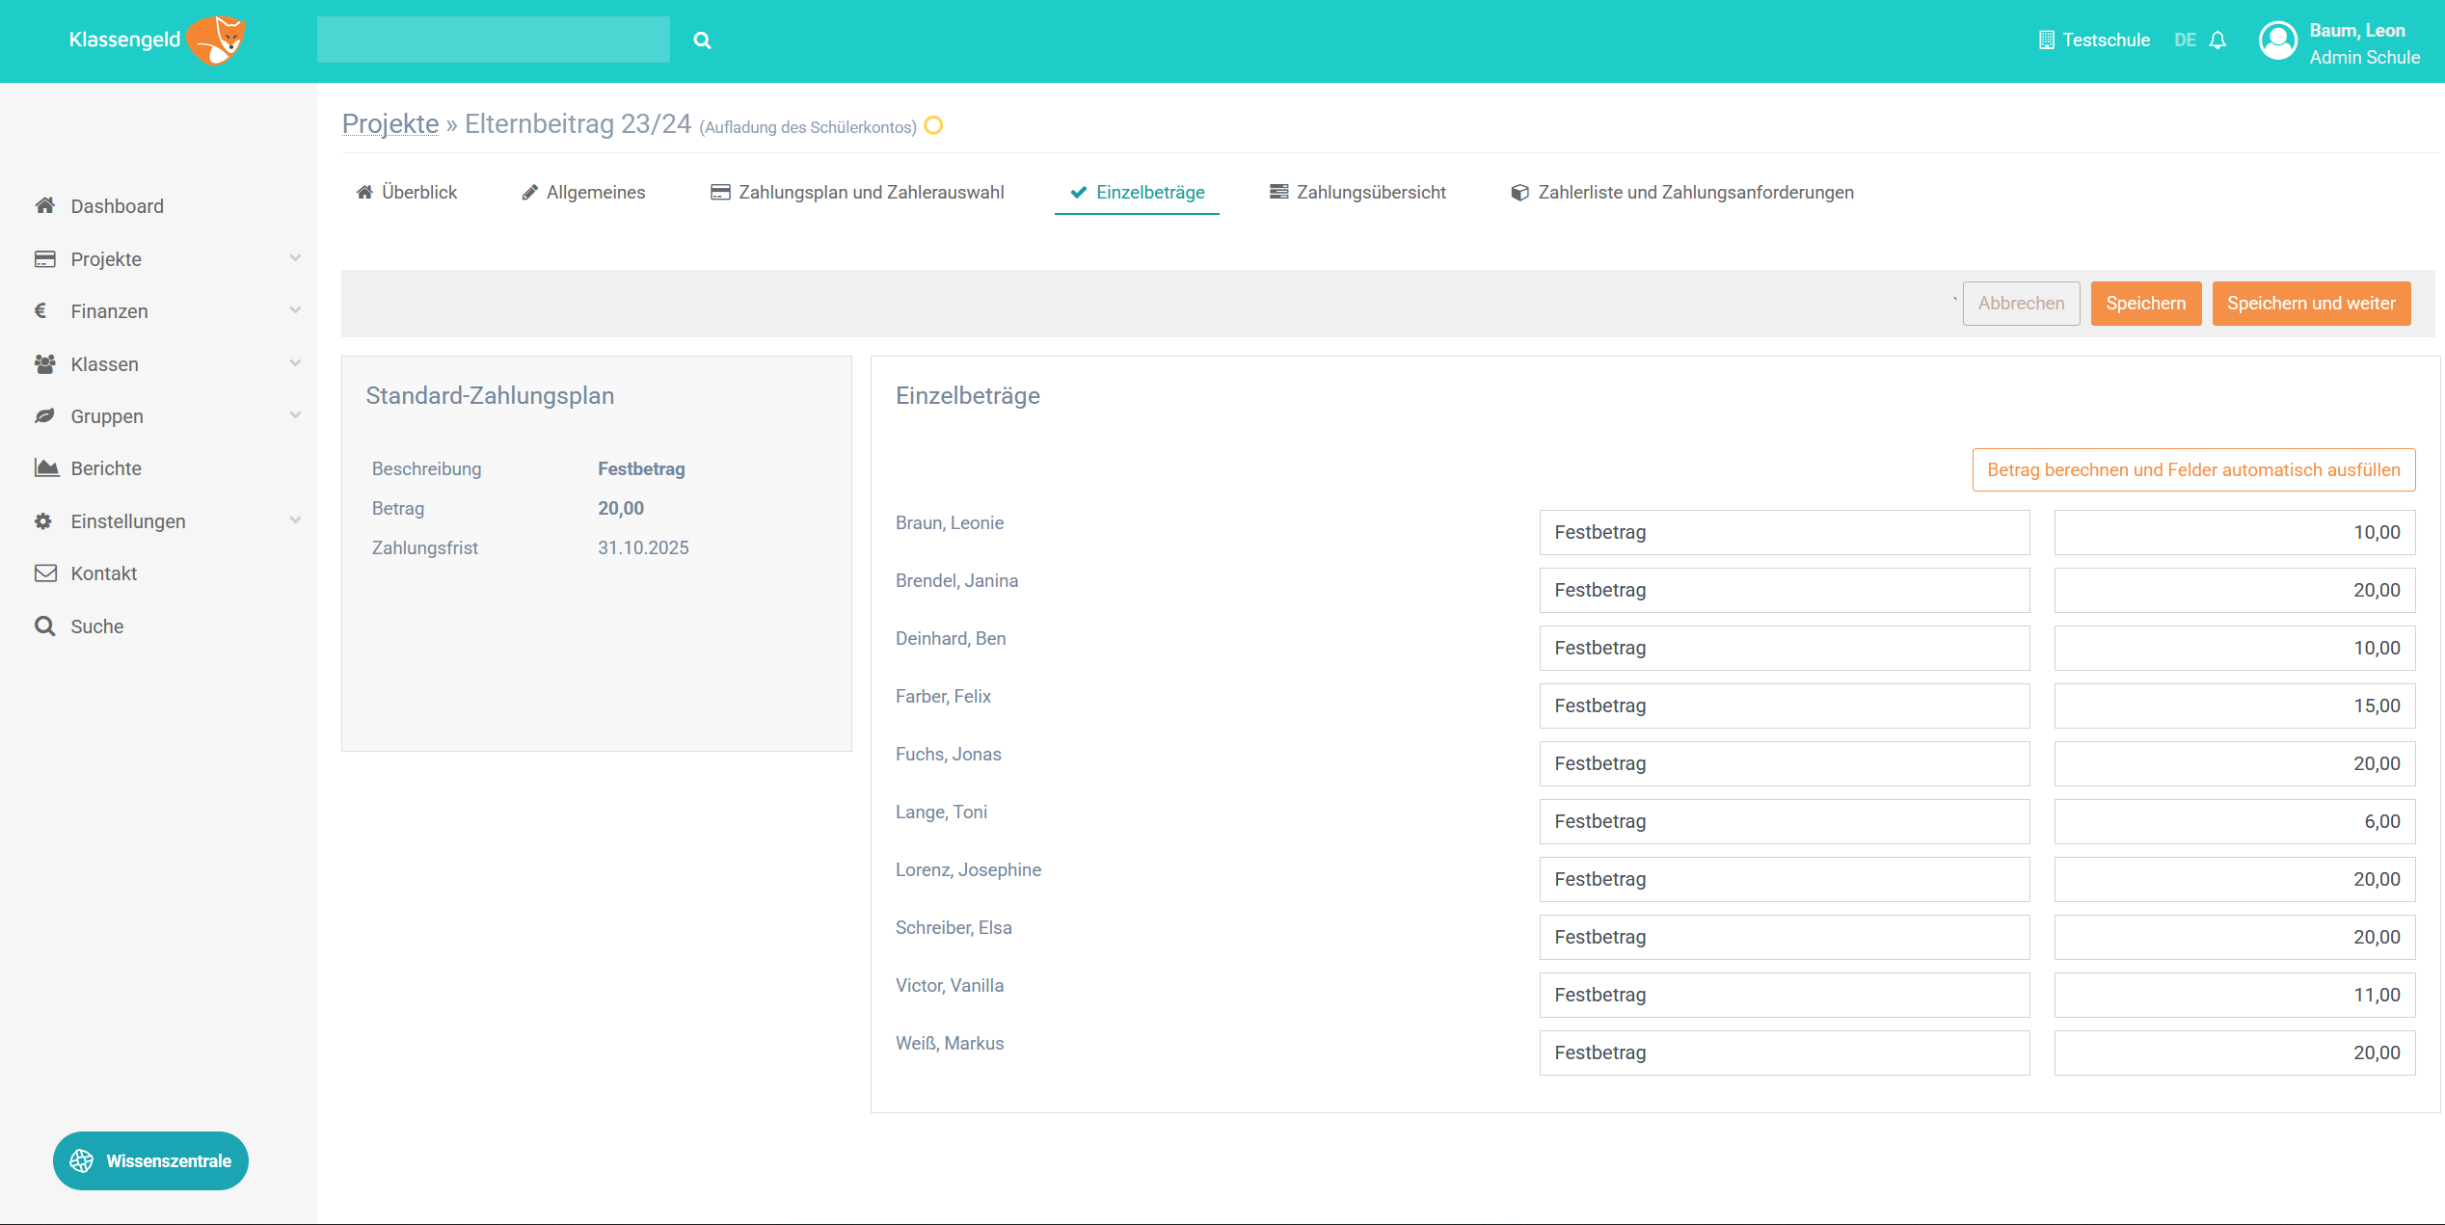Click the Klassengeld fox logo
This screenshot has height=1225, width=2445.
point(217,40)
